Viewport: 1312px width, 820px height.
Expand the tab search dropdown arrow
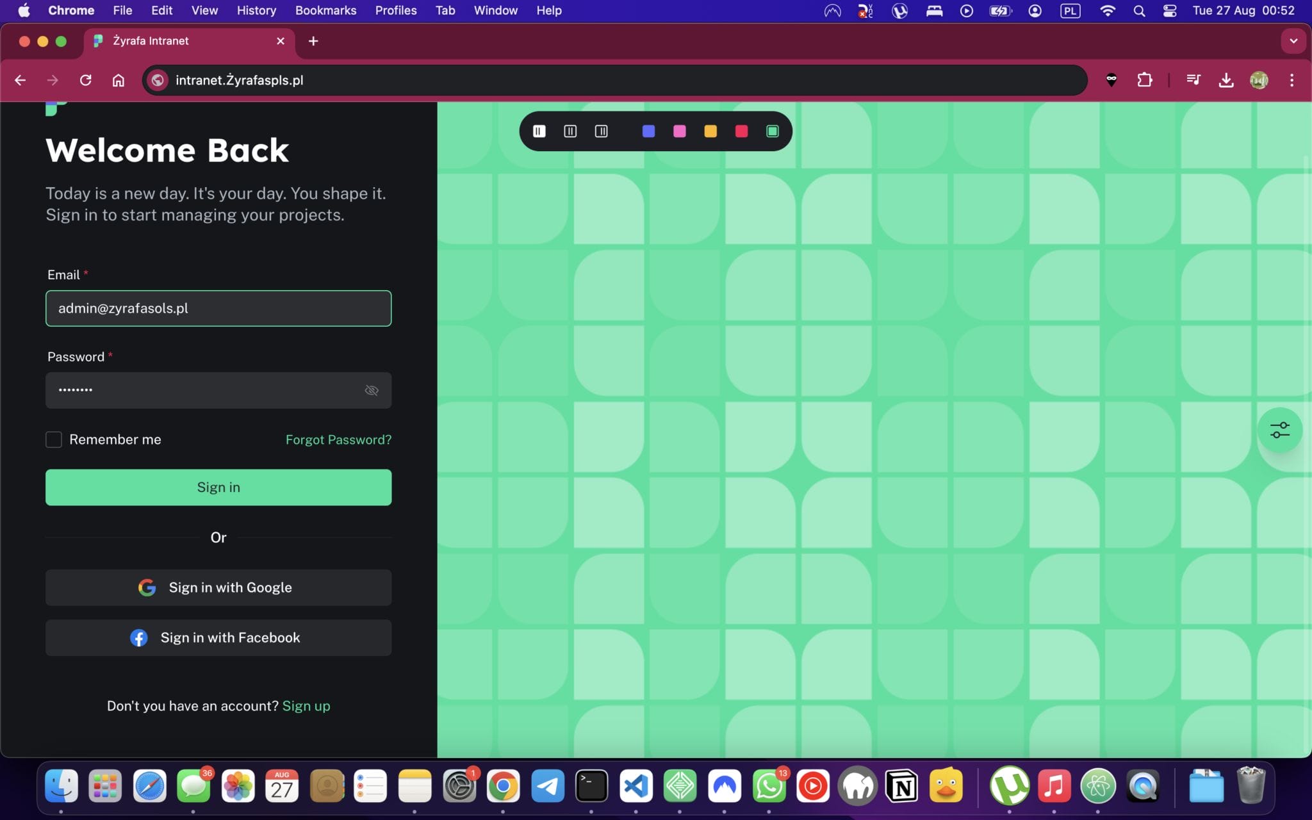tap(1293, 41)
